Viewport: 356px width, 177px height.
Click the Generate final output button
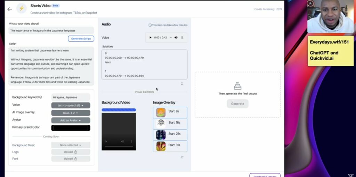pos(237,104)
